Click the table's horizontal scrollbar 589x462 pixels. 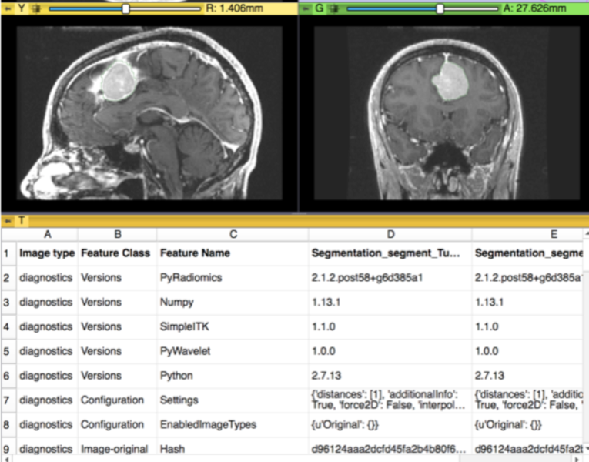click(293, 458)
